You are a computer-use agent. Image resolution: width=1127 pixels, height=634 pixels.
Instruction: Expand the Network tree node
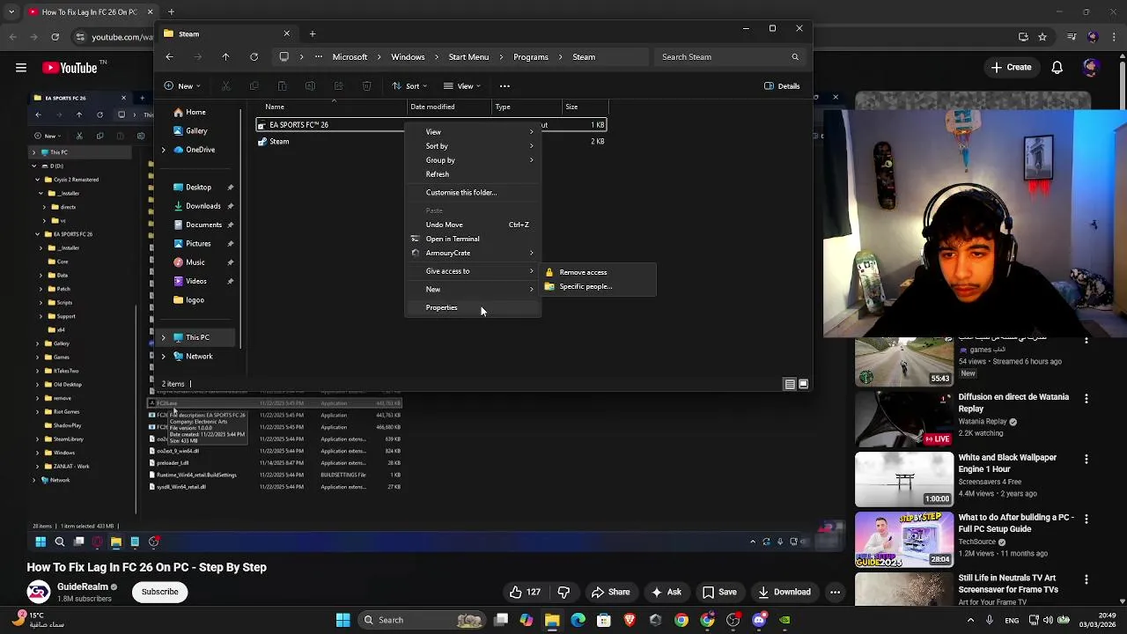click(163, 357)
